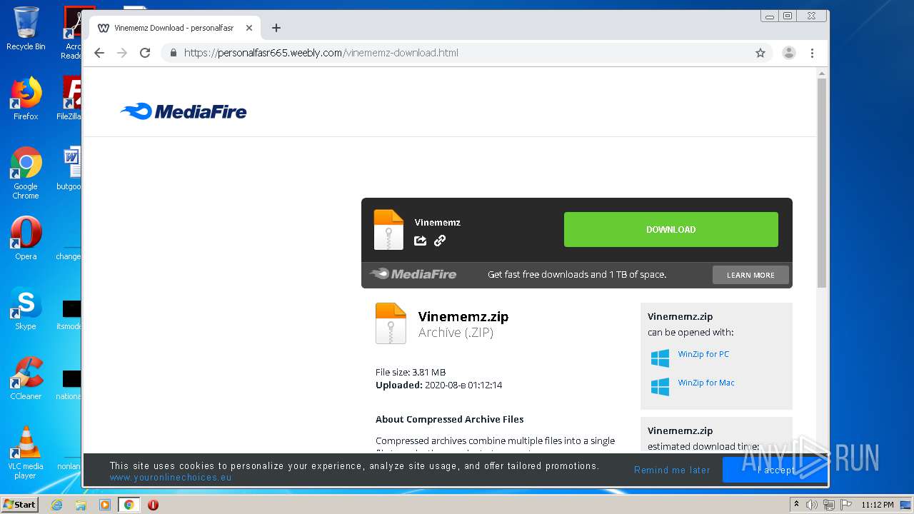Open Recycle Bin desktop icon

[x=26, y=29]
